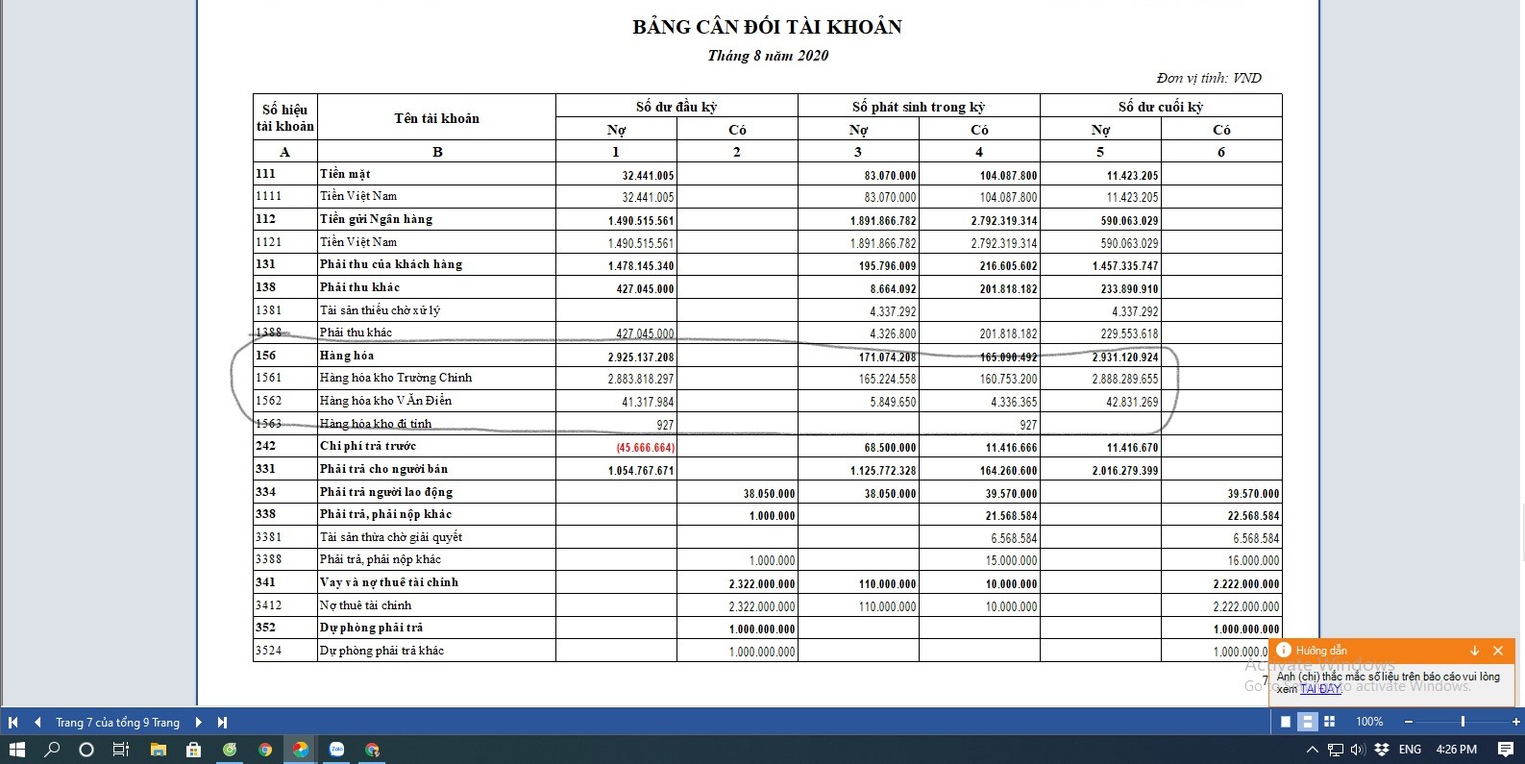
Task: Open Microsoft Store from the taskbar
Action: coord(193,750)
